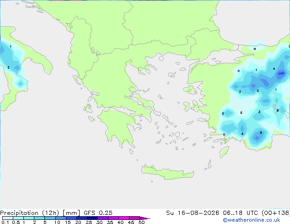This screenshot has width=290, height=224.
Task: Click the '[mm]' unit label
Action: (x=71, y=213)
